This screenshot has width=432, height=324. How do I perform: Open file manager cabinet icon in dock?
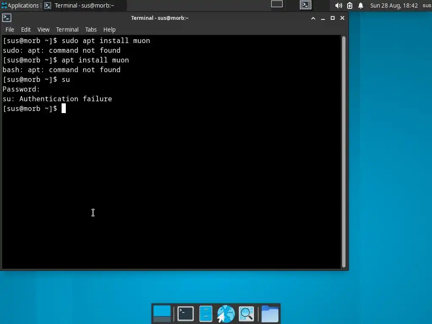coord(206,314)
